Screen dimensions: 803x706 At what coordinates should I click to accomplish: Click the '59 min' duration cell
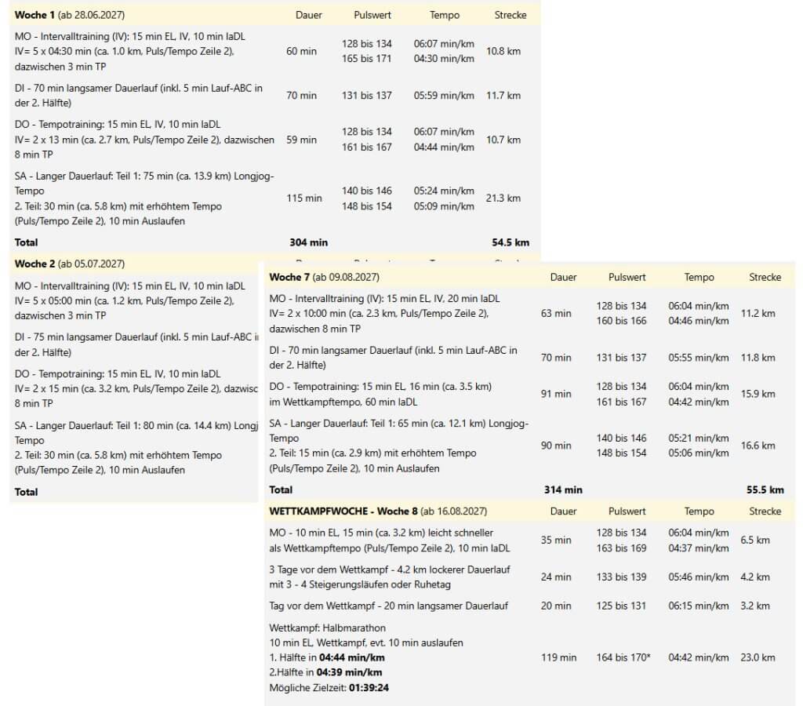[x=302, y=140]
